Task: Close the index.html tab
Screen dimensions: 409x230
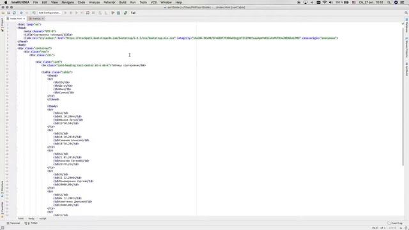Action: tap(24, 19)
